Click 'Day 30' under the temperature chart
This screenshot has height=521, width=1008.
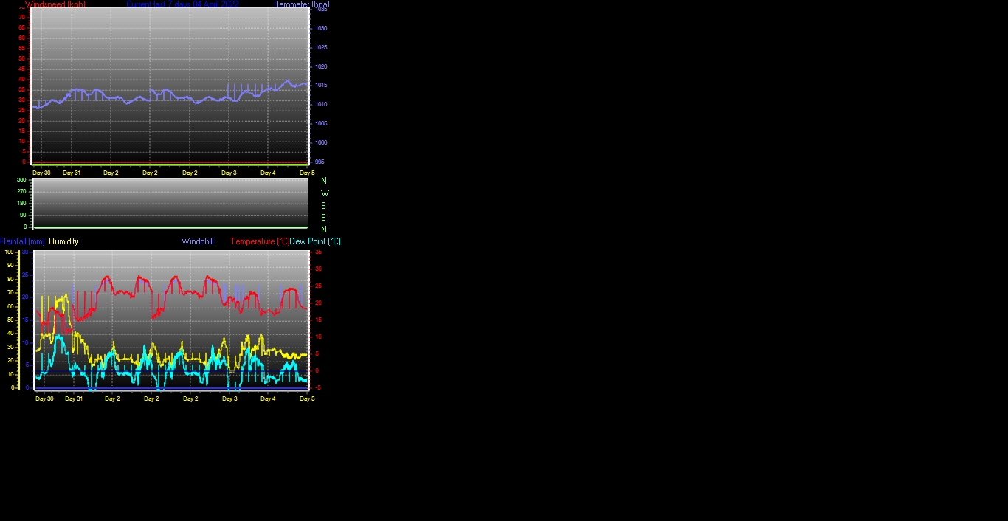coord(44,398)
